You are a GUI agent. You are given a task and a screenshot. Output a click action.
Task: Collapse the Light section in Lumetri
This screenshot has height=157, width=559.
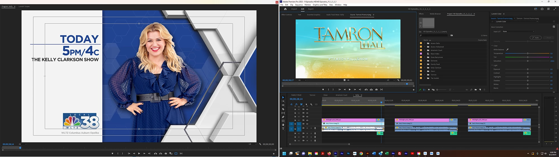(492, 65)
